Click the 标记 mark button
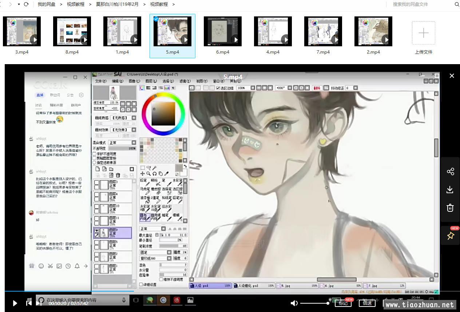The height and width of the screenshot is (312, 460). click(x=343, y=303)
